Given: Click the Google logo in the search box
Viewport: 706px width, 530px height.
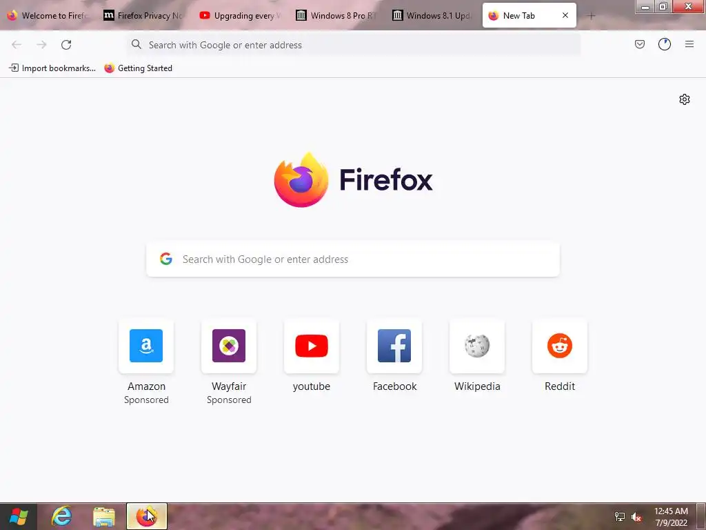Looking at the screenshot, I should [166, 259].
